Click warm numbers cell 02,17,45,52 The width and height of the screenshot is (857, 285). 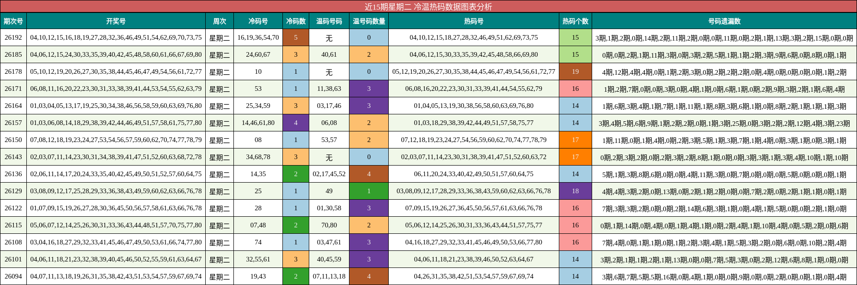click(329, 174)
